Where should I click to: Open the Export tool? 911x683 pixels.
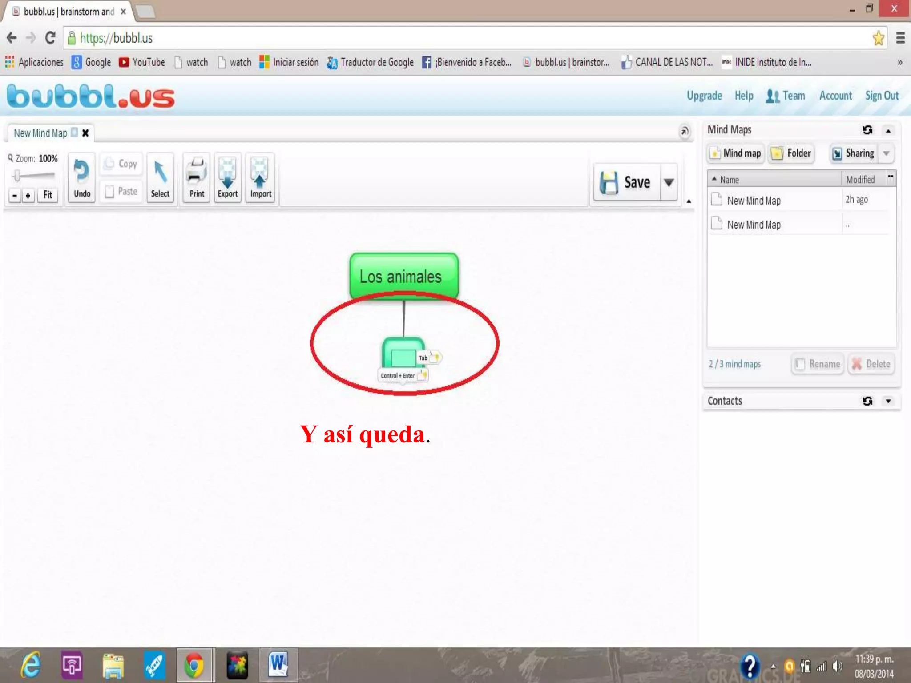pos(227,173)
